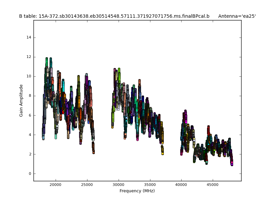Image resolution: width=268 pixels, height=201 pixels.
Task: Click the 8 tick label on y-axis
Action: 30,96
